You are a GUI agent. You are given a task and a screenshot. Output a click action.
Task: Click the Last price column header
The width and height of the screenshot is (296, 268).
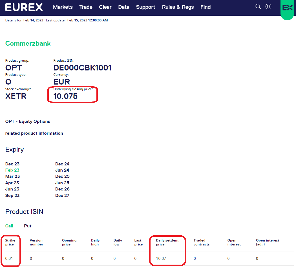(x=138, y=242)
